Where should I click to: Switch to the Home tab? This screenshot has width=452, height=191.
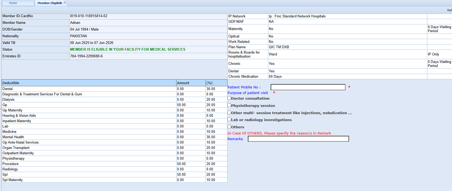coord(13,3)
